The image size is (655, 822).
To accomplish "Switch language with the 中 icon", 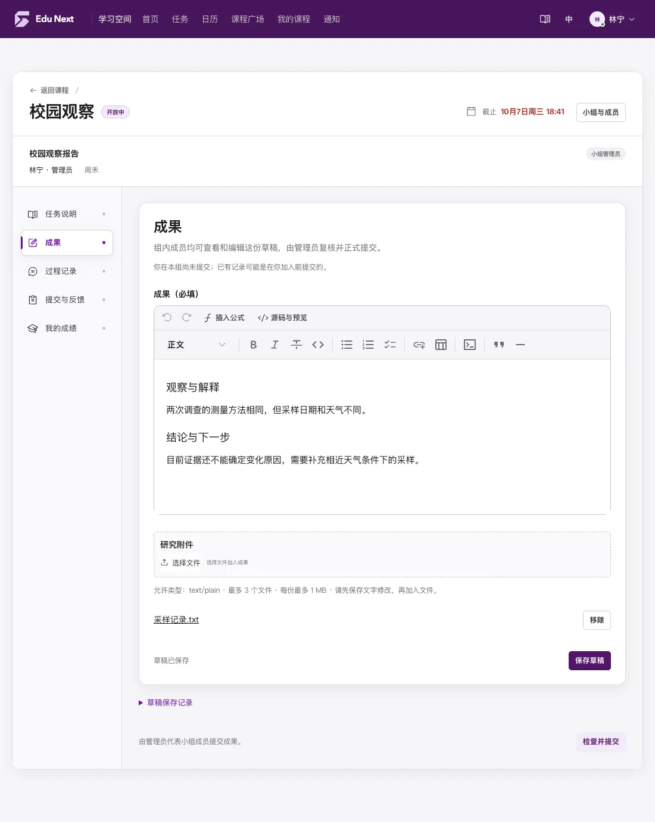I will [569, 19].
